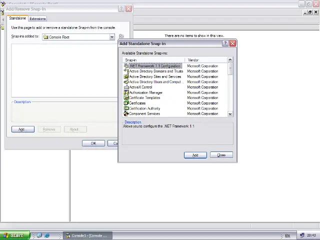The image size is (320, 240).
Task: Switch to the Standalone tab
Action: click(x=17, y=18)
